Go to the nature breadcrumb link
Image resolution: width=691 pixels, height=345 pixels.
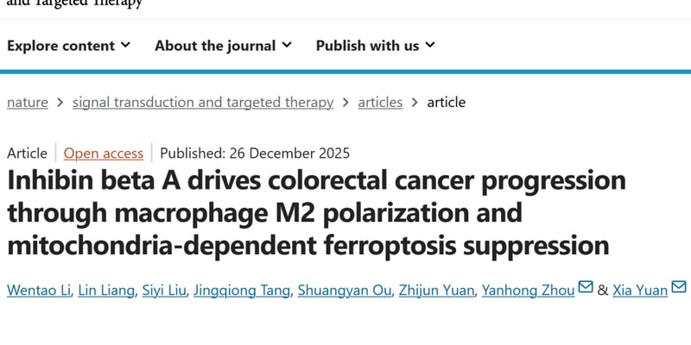[x=28, y=102]
